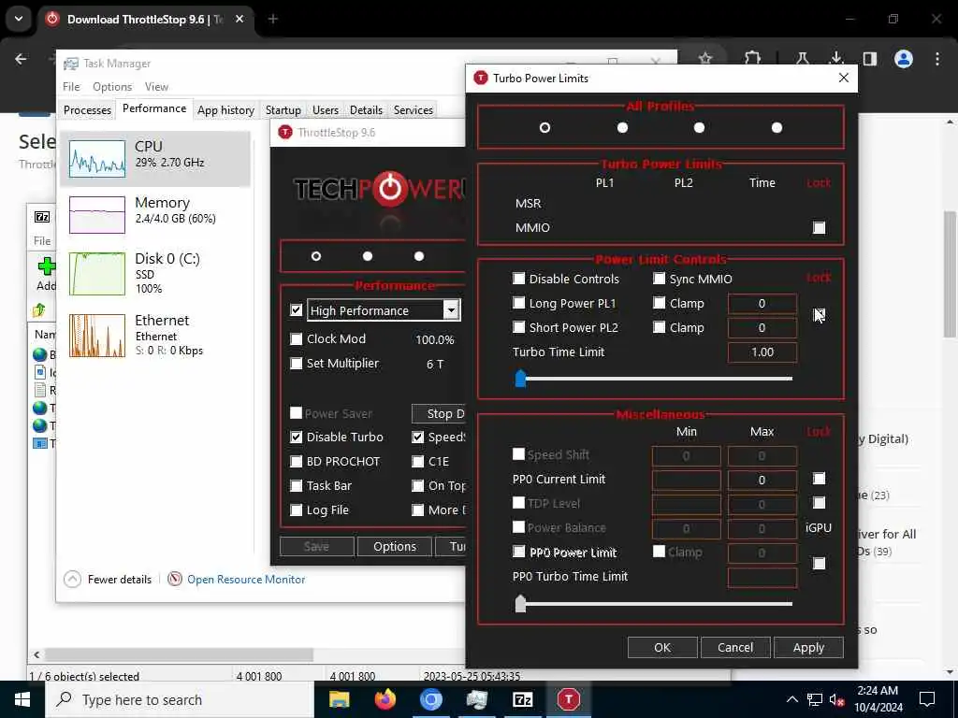Go back in Chrome browser
The height and width of the screenshot is (718, 958).
point(21,59)
